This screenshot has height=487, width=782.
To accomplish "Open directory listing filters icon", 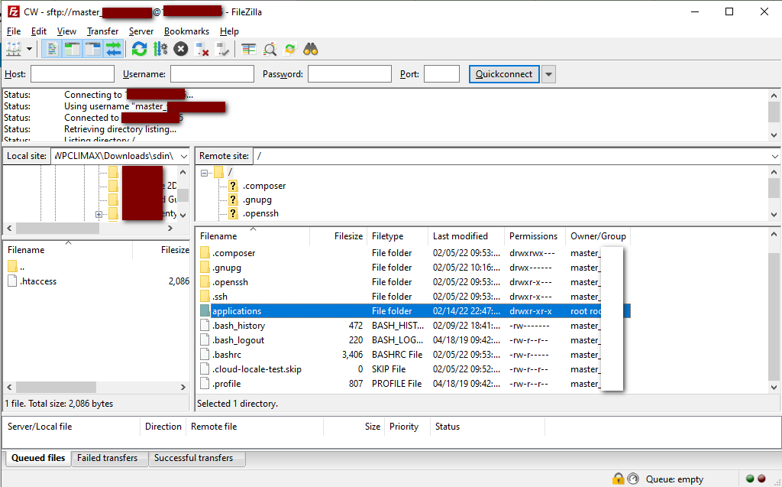I will [249, 49].
